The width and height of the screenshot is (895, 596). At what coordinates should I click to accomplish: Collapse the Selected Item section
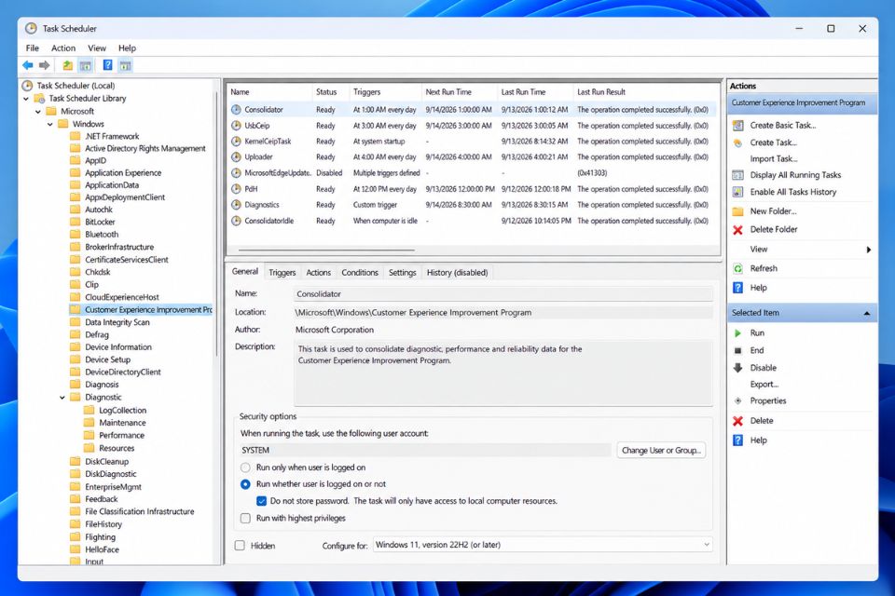(x=866, y=313)
